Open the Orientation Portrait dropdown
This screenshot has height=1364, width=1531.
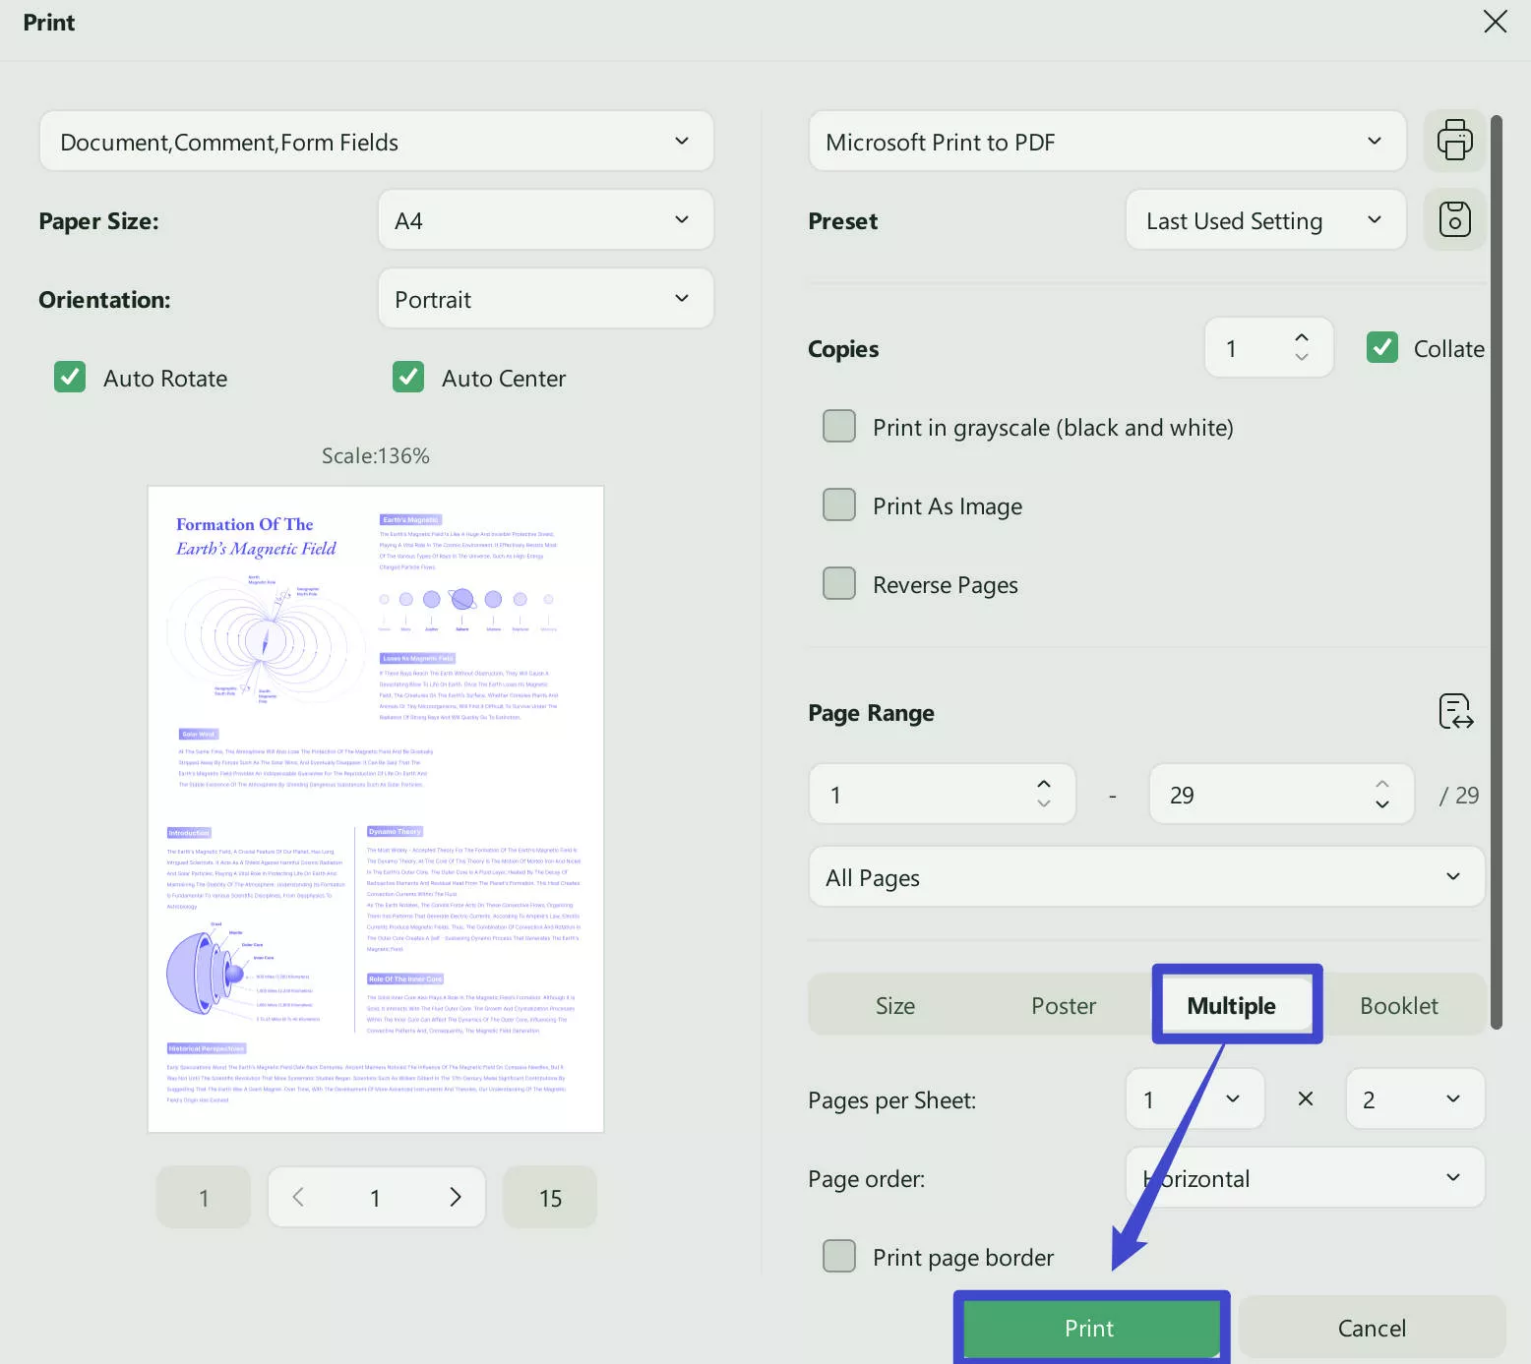coord(546,299)
